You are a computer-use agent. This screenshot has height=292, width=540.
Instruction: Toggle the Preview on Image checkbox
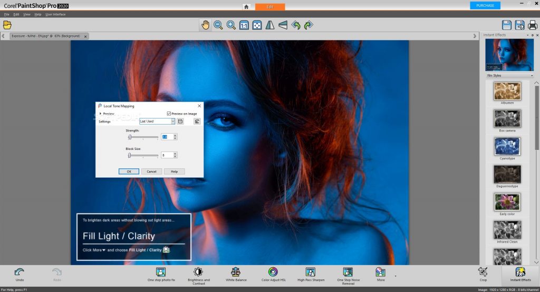tap(169, 114)
